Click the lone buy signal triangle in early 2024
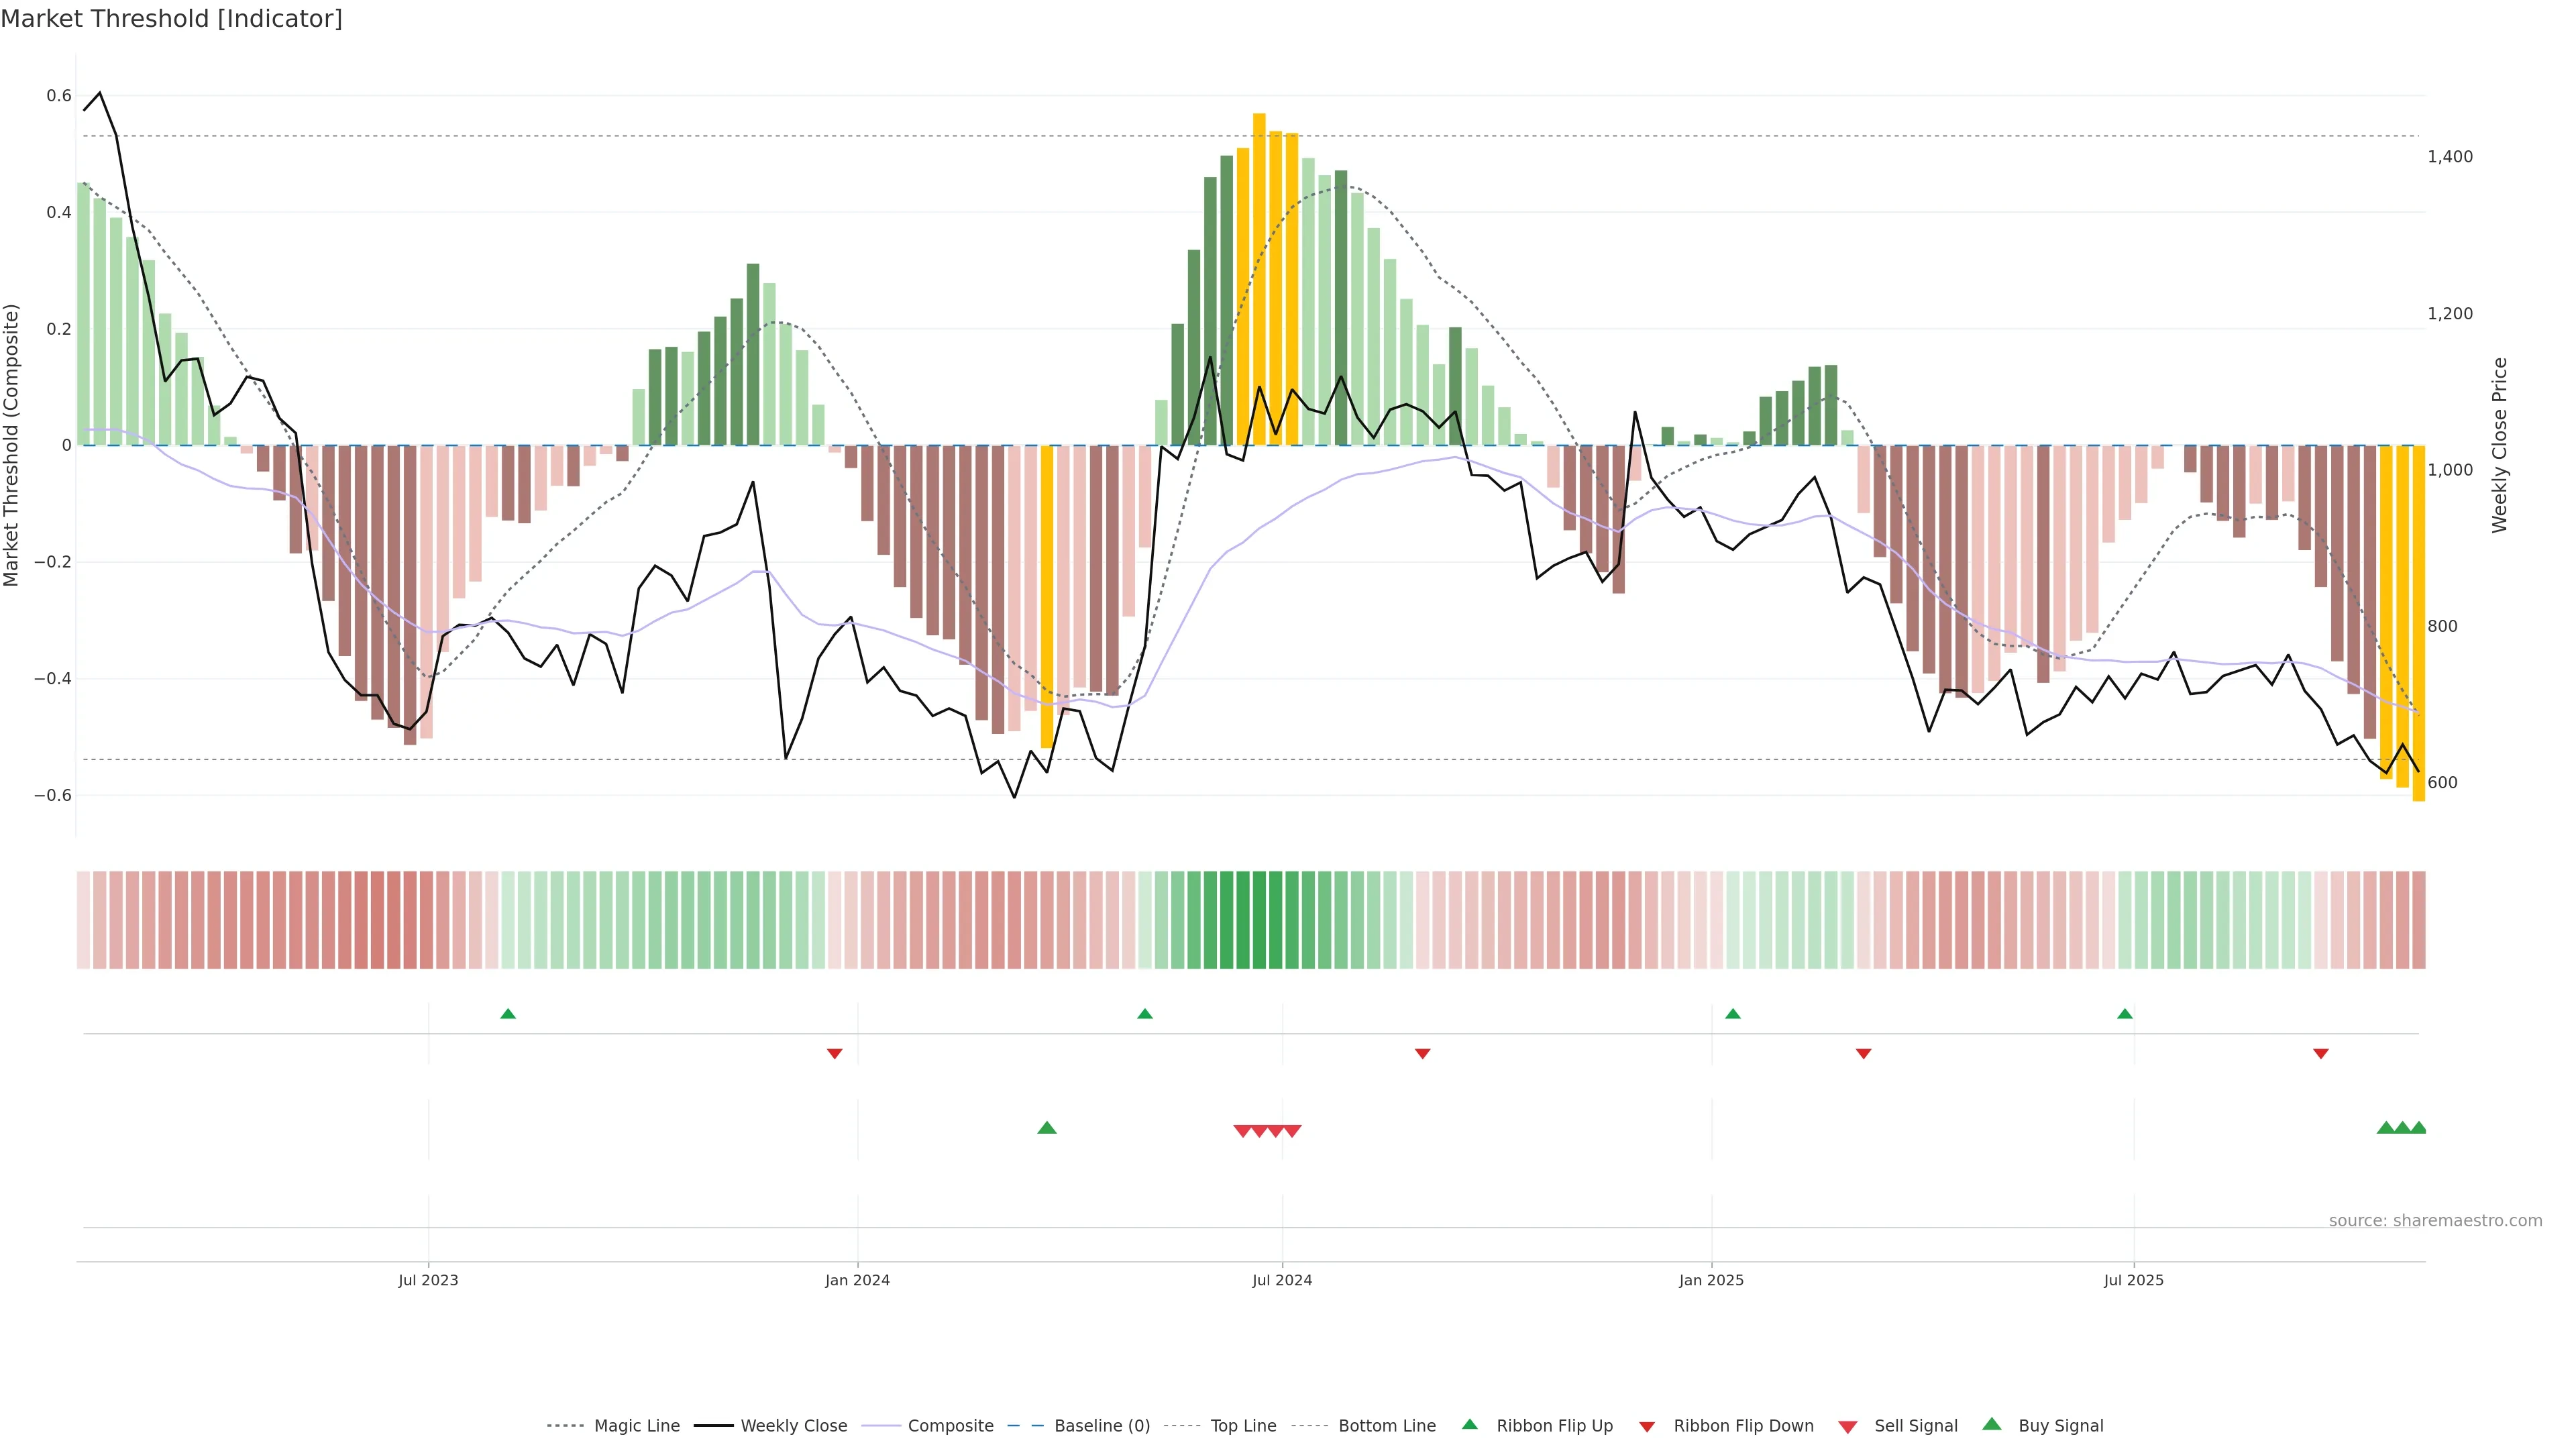 click(1047, 1128)
